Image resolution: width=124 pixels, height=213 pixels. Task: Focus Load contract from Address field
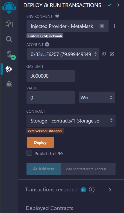(x=88, y=169)
